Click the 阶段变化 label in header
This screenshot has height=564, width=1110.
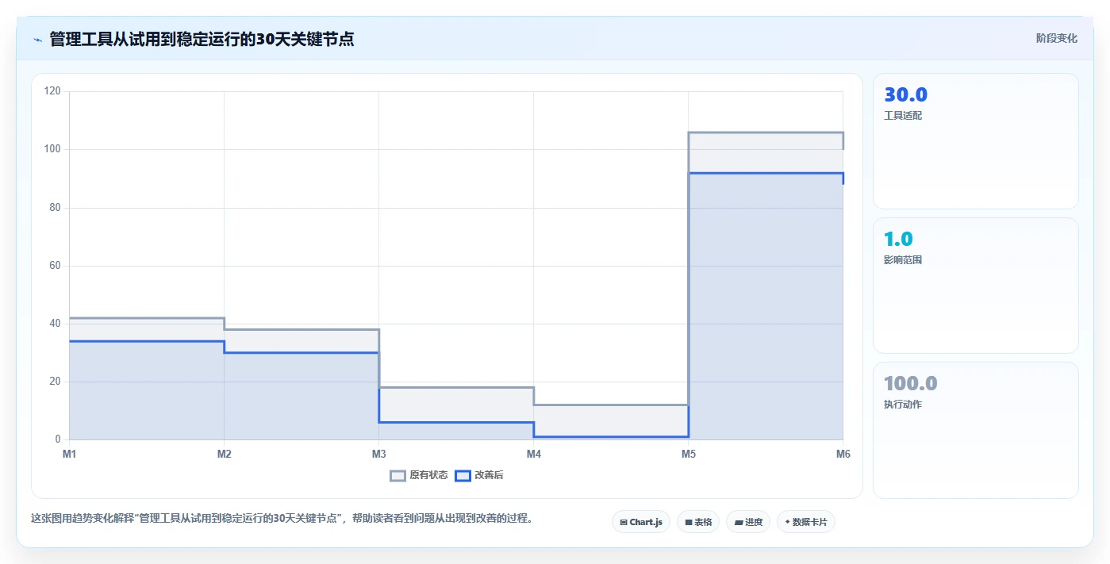click(1056, 38)
